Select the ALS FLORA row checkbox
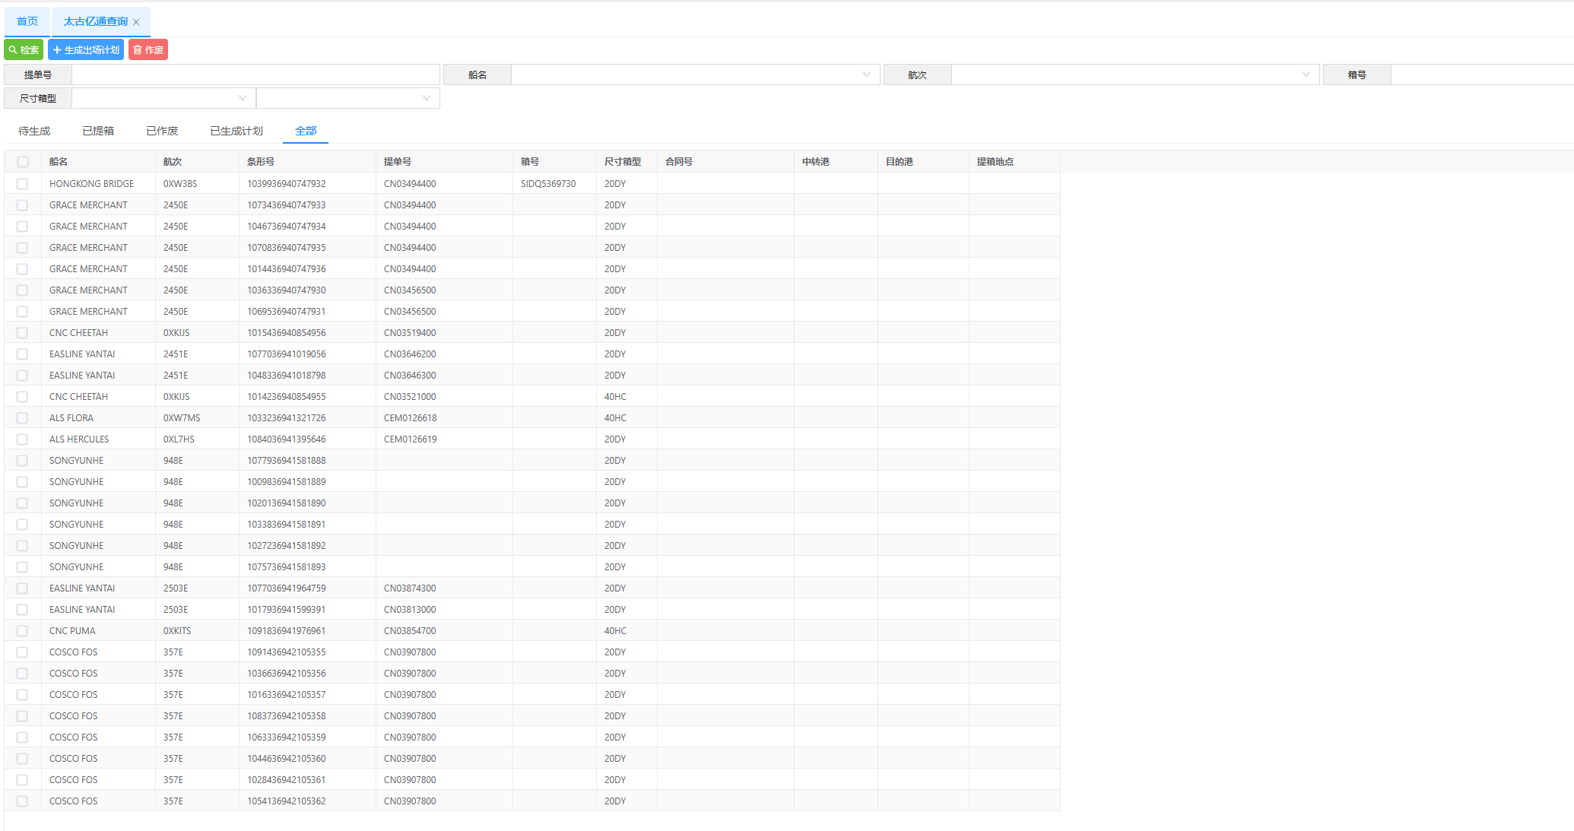 pos(23,418)
